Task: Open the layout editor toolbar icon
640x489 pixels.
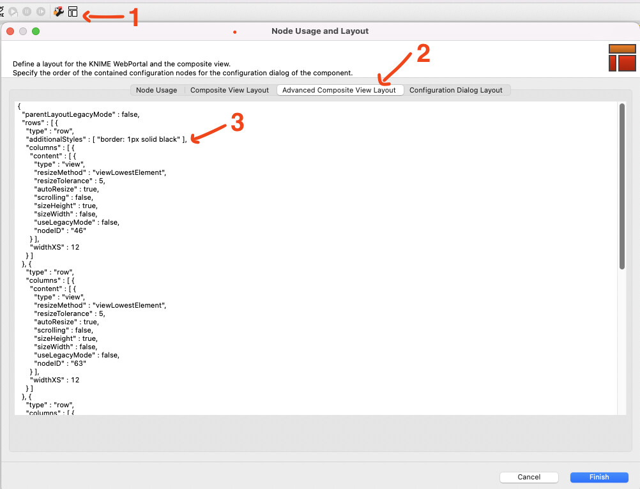Action: (73, 11)
